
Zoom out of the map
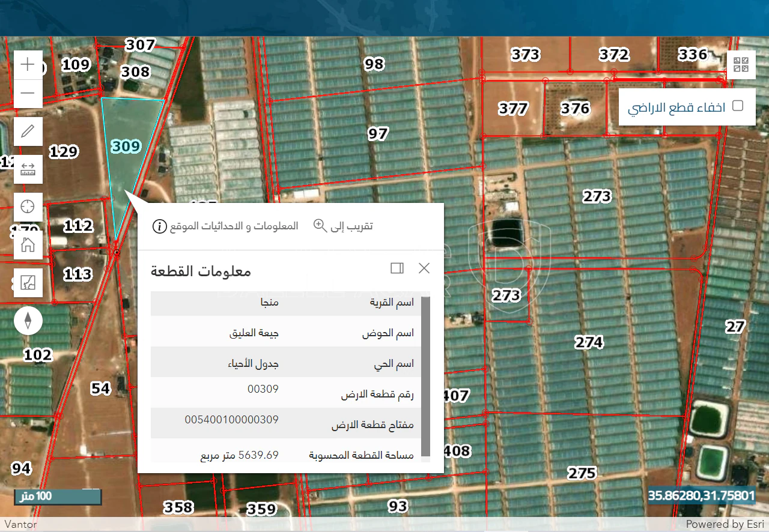click(x=28, y=93)
